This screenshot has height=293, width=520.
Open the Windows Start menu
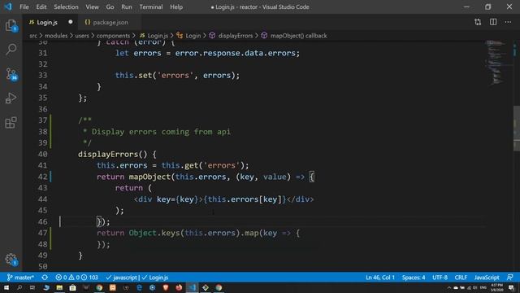click(x=6, y=287)
